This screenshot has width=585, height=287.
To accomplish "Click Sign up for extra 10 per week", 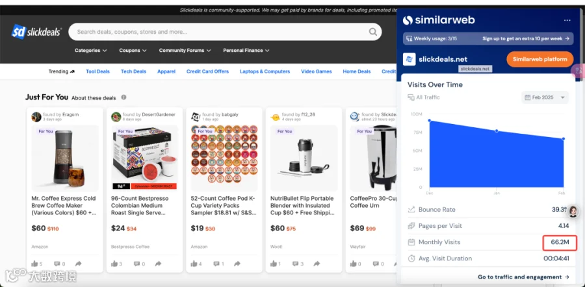I will (526, 38).
